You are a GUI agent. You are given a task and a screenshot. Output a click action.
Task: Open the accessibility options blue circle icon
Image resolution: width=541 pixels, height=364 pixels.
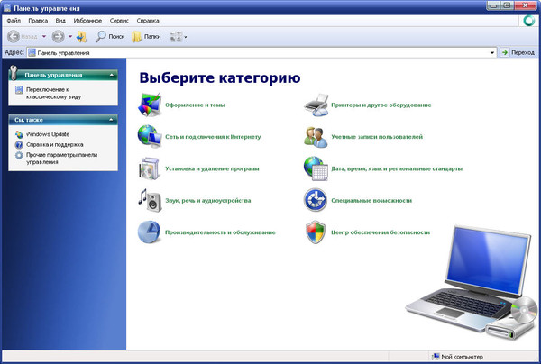pyautogui.click(x=316, y=200)
